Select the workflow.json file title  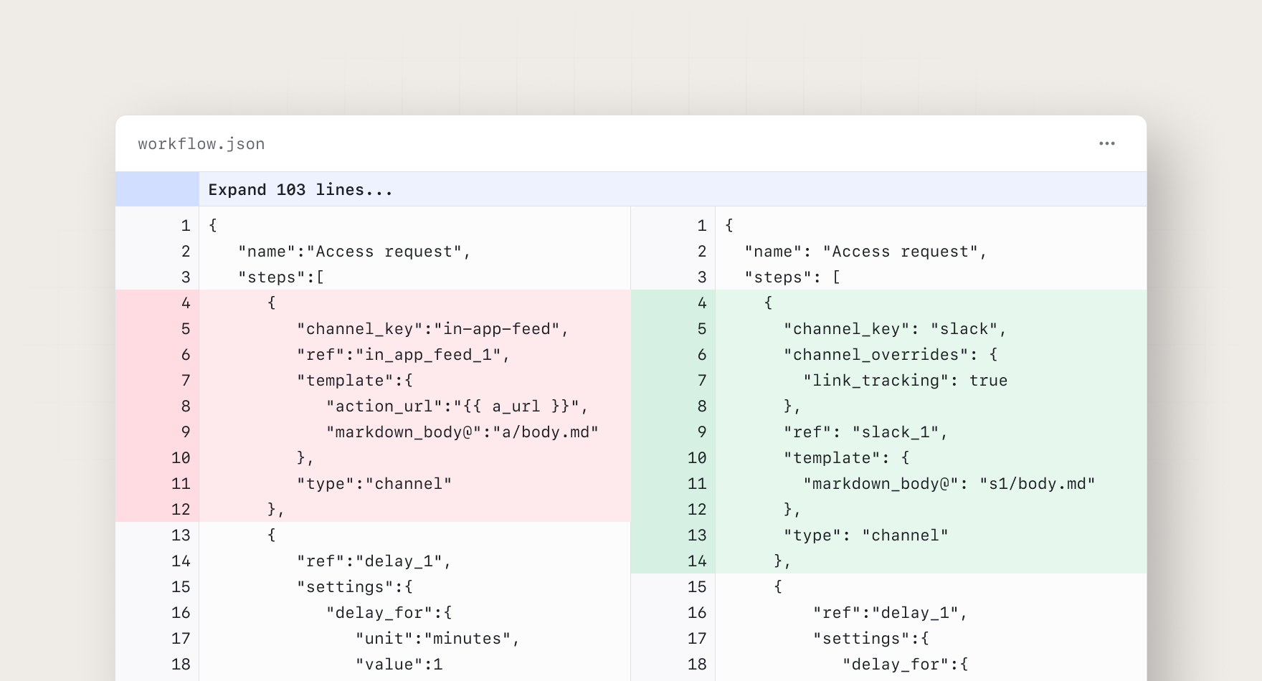[201, 143]
